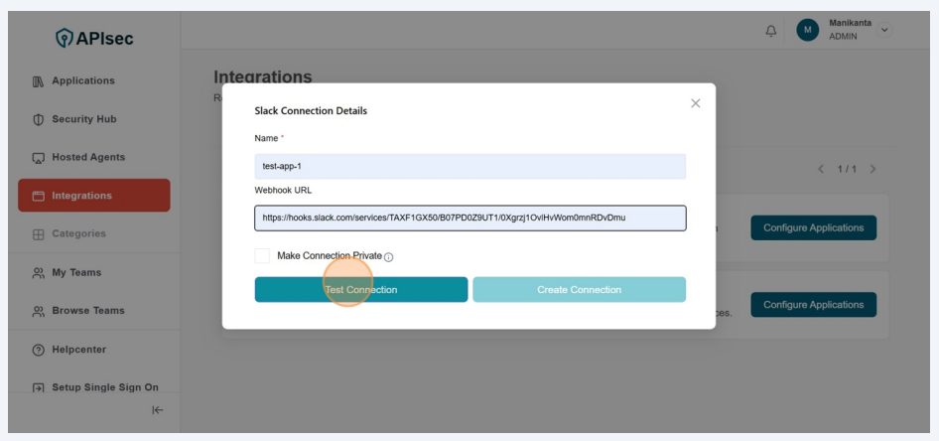Go to next page of integrations
This screenshot has width=939, height=441.
(x=872, y=170)
